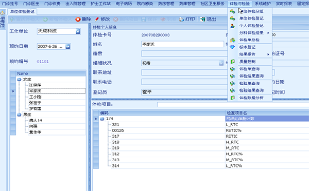Open the 药房管理 menu
This screenshot has height=191, width=309.
coord(166,4)
